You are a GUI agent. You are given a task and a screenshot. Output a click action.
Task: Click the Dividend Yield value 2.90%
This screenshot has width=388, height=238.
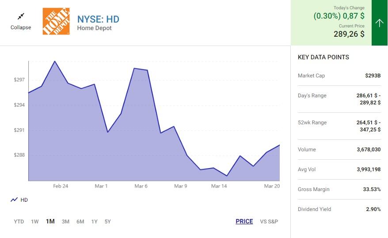(373, 209)
